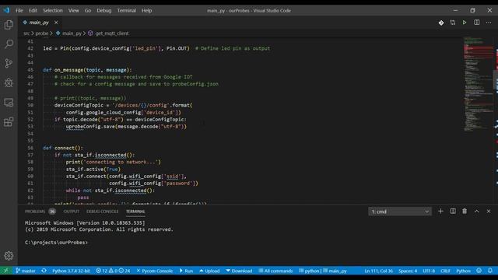Select the Python 3.7.4 32-bit interpreter
This screenshot has height=280, width=498.
(x=71, y=271)
